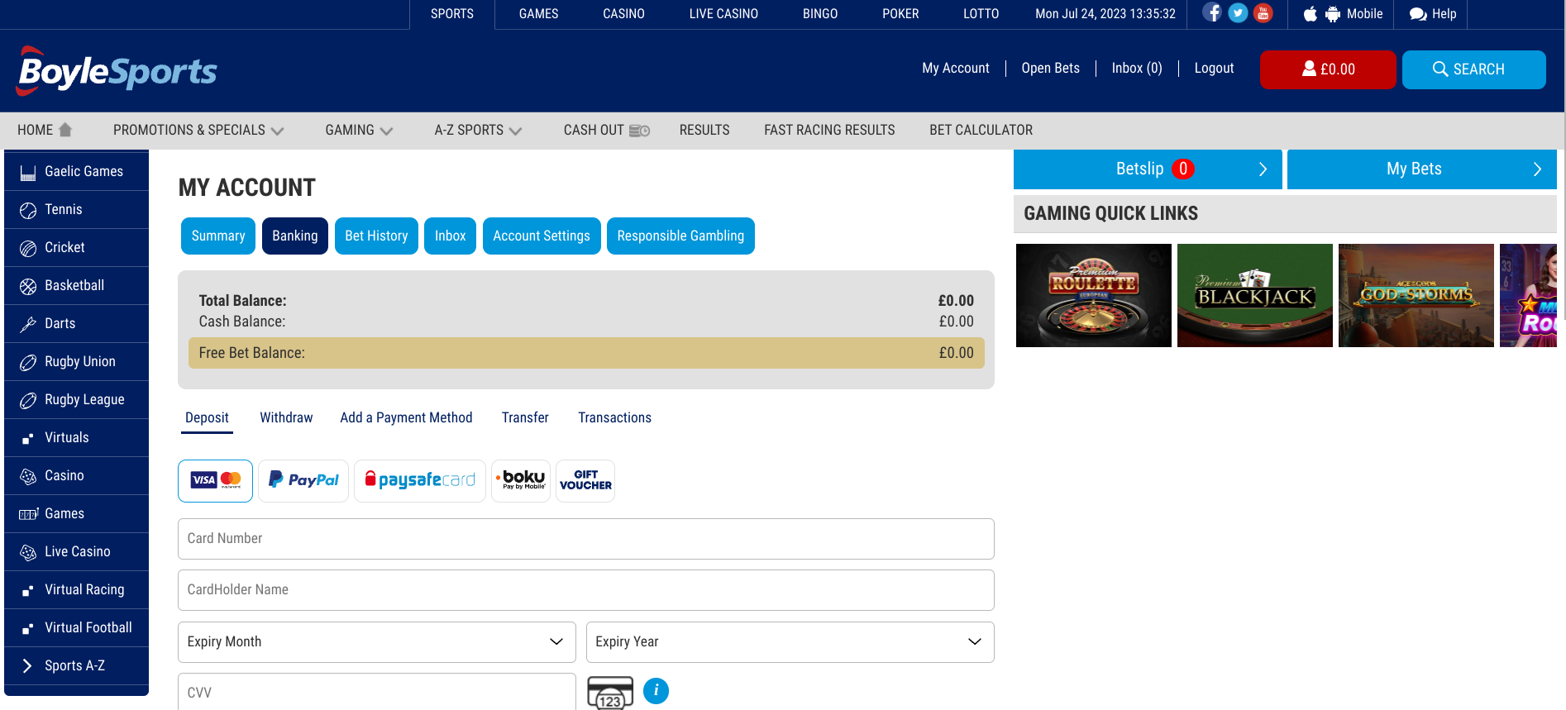Click the BoyleSports logo
The image size is (1566, 710).
coord(117,71)
